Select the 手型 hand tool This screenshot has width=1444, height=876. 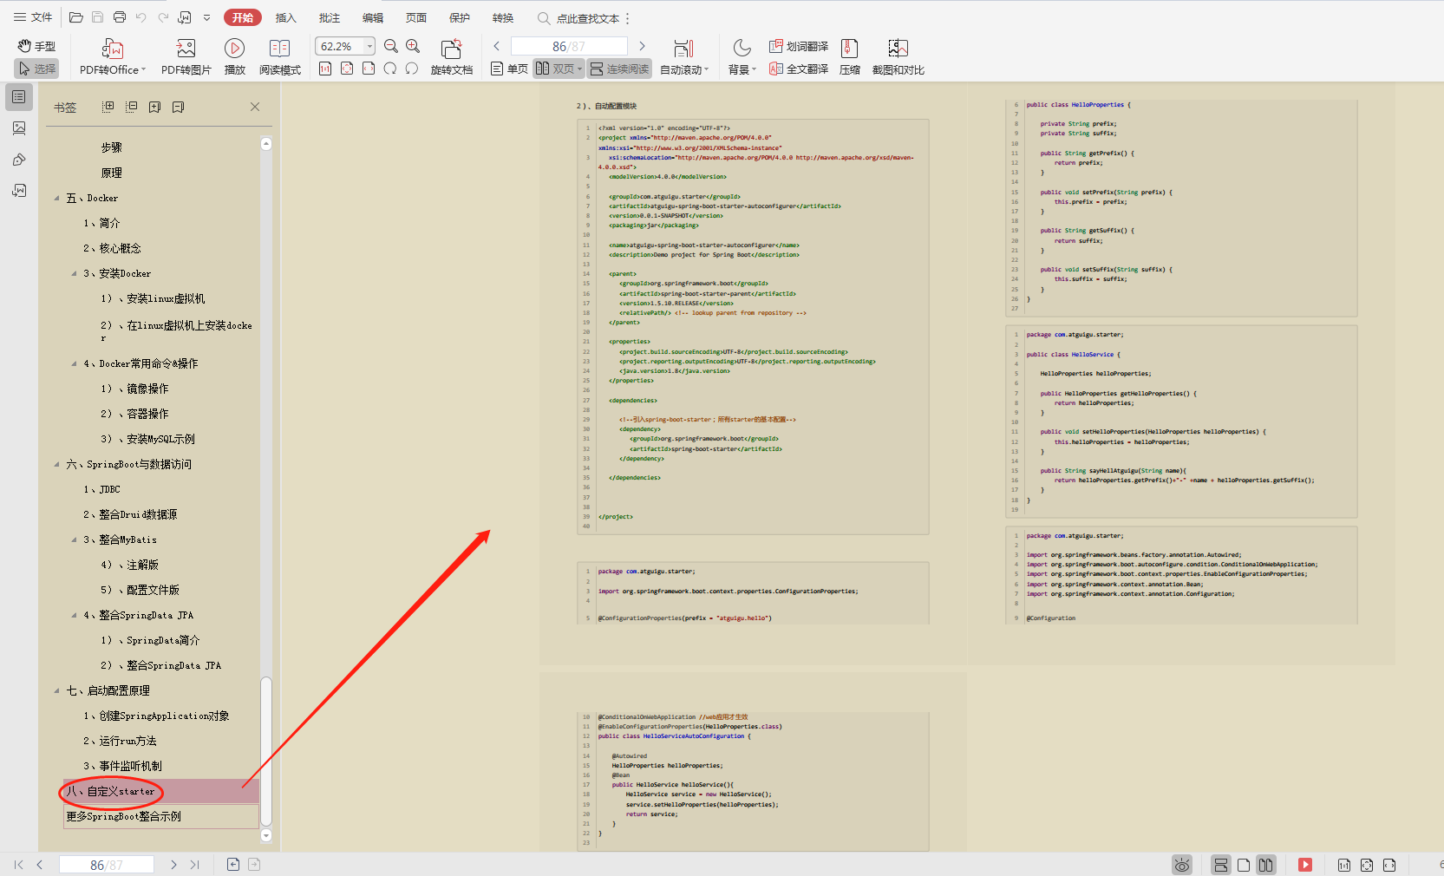(36, 46)
